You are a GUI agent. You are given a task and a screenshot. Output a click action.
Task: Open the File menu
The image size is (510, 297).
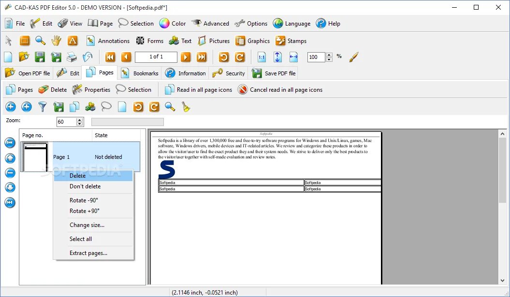(x=15, y=23)
